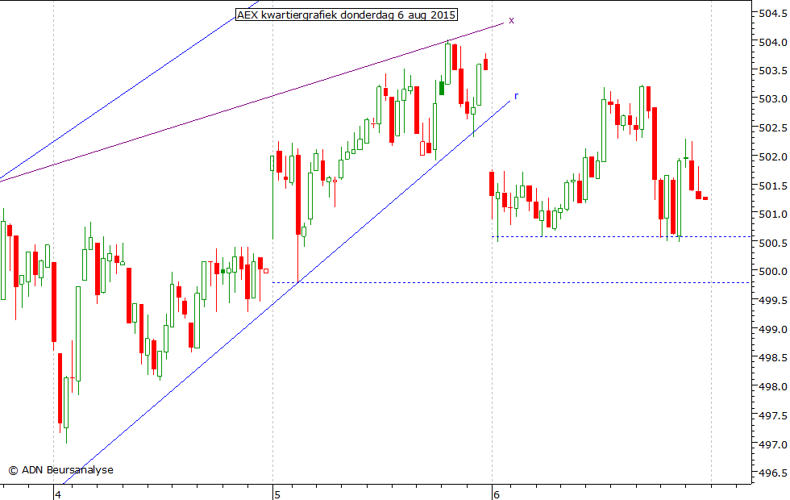The height and width of the screenshot is (500, 790).
Task: Click the 499.0 price axis label
Action: [x=772, y=329]
